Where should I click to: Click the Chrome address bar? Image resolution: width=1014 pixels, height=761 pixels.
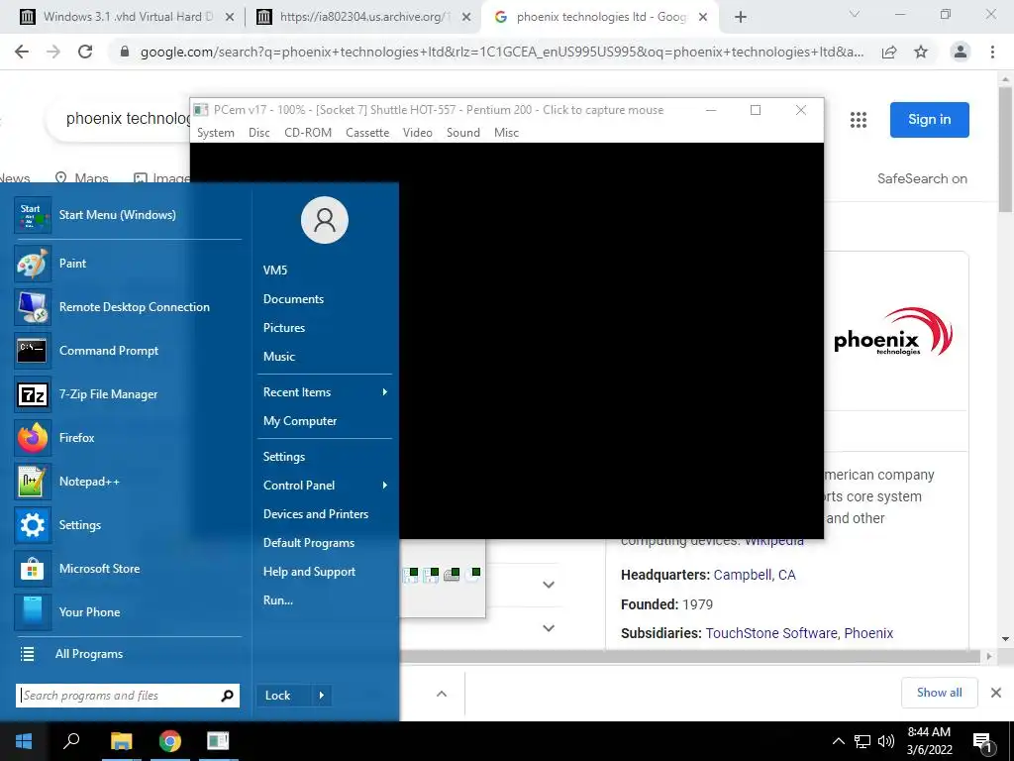(502, 52)
